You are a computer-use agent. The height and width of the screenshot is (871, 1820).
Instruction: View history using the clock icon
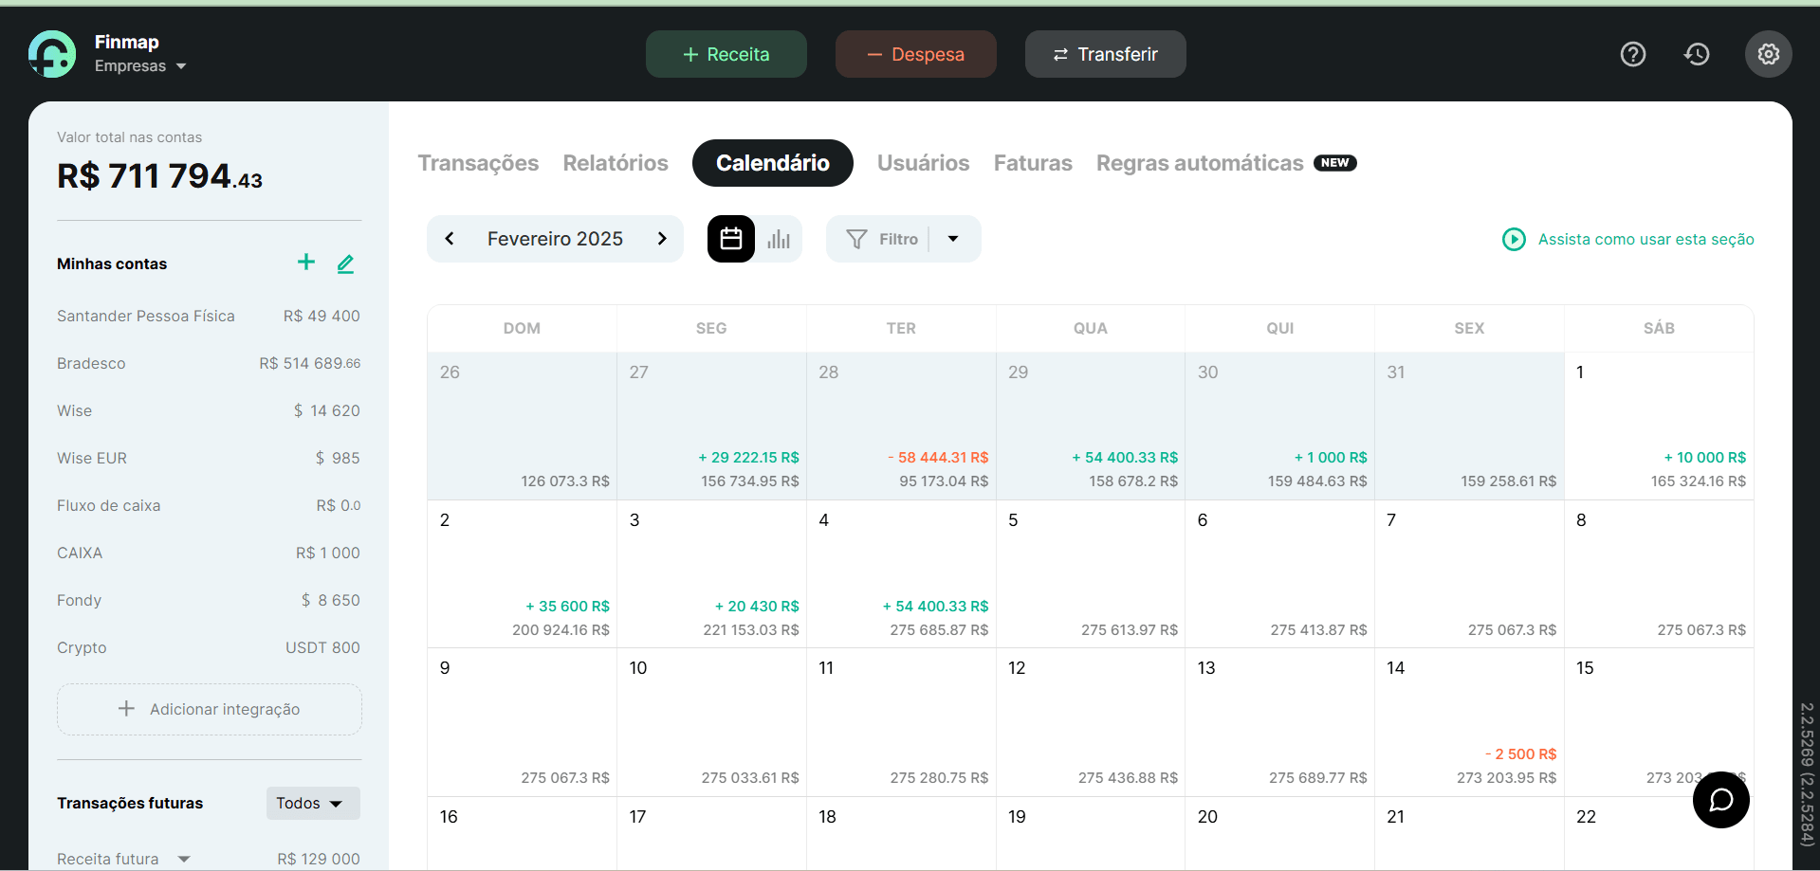coord(1697,54)
